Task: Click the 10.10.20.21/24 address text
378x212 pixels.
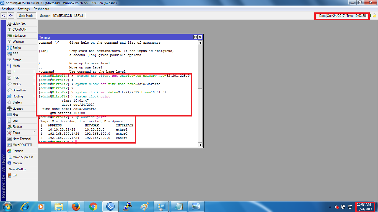Action: 61,129
